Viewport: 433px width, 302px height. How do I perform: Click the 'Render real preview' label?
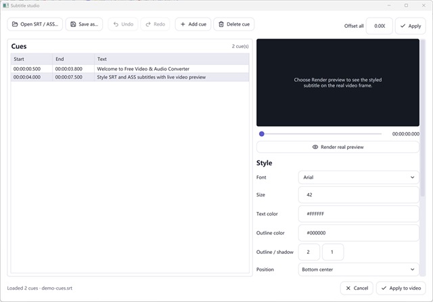click(x=342, y=147)
